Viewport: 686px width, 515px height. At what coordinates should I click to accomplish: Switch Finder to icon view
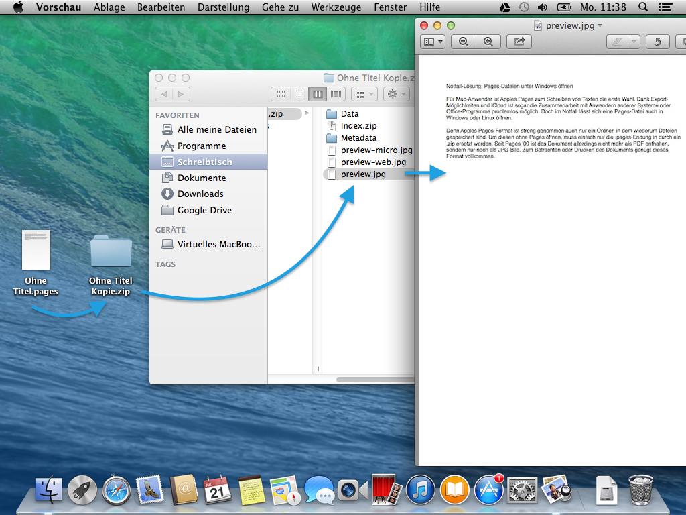click(281, 94)
